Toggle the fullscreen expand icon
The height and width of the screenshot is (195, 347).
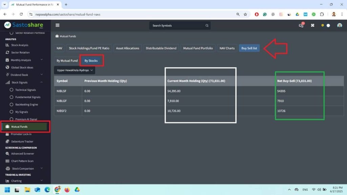[312, 25]
